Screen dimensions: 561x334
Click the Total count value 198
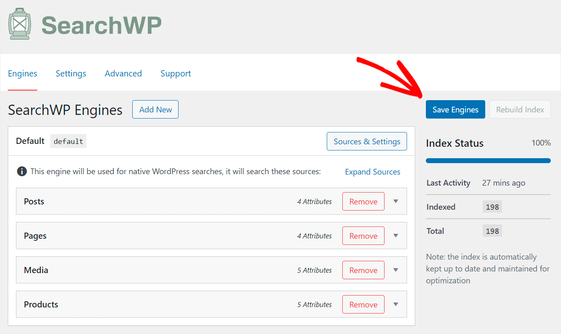(x=492, y=231)
